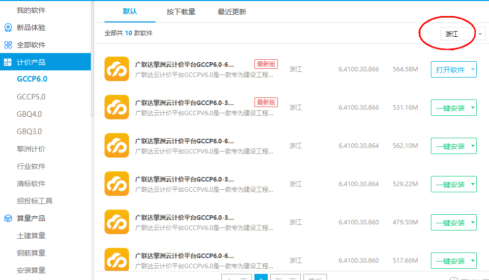Screen dimensions: 489x280
Task: Expand the install options arrow for the 479.50M package
Action: click(473, 222)
